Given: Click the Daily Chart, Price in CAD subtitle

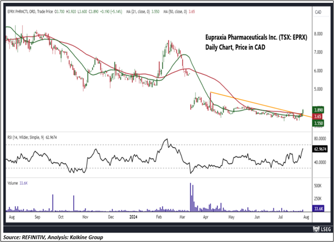Looking at the screenshot, I should click(x=235, y=47).
